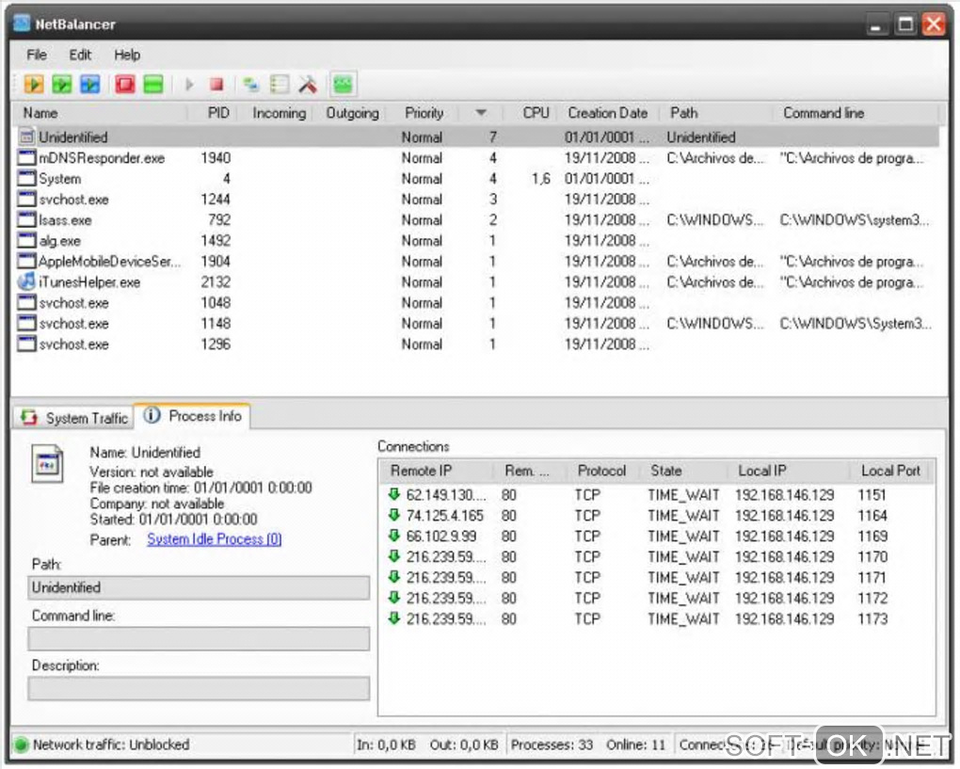Sort by Creation Date column header

(x=608, y=113)
